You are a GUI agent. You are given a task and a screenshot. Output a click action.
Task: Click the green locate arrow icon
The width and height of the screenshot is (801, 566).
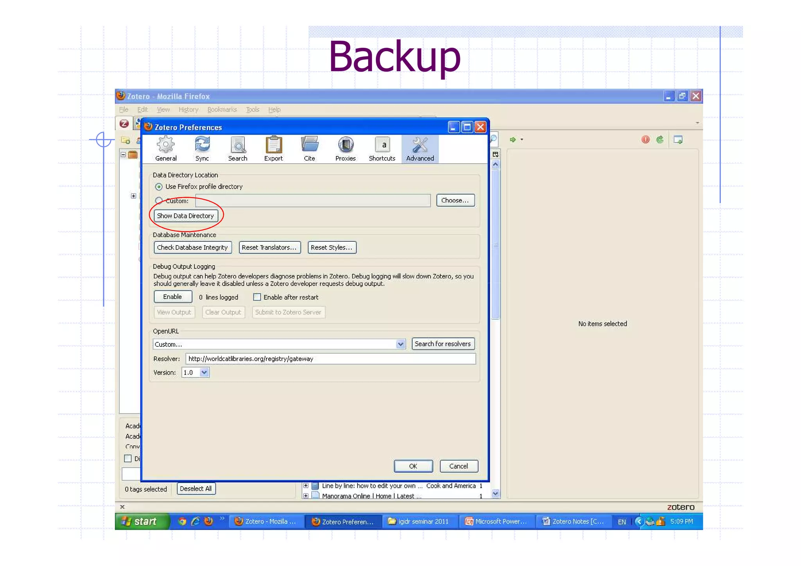pos(513,140)
